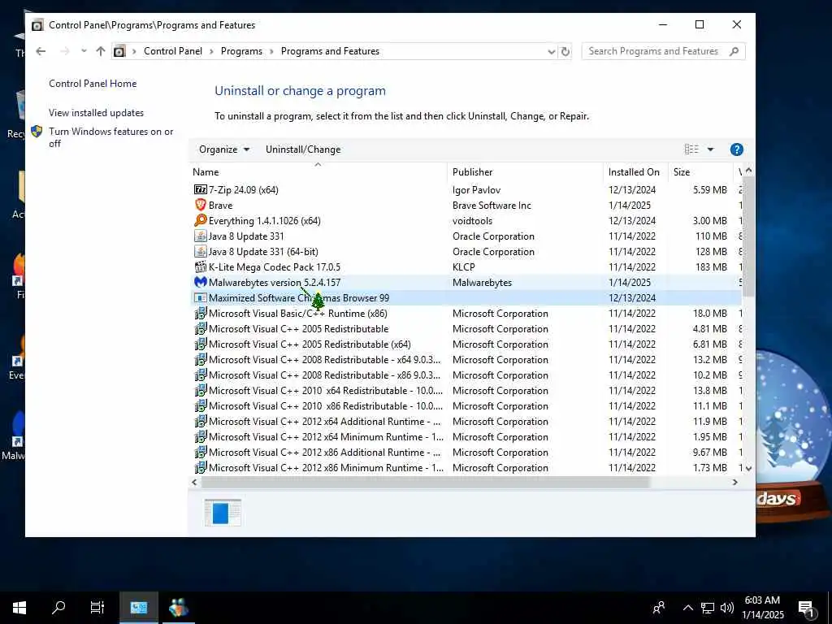Select Microsoft Visual C++ 2012 x86 Additional Runtime
This screenshot has height=624, width=832.
coord(467,452)
